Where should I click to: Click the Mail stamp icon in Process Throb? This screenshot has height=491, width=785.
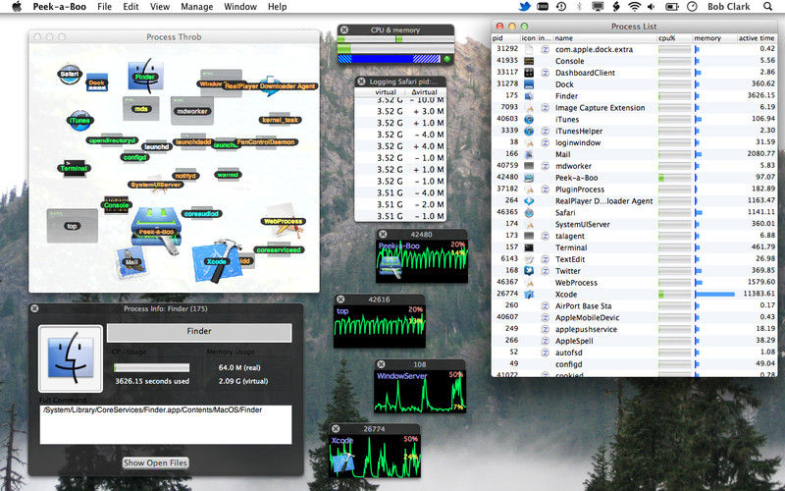click(131, 261)
